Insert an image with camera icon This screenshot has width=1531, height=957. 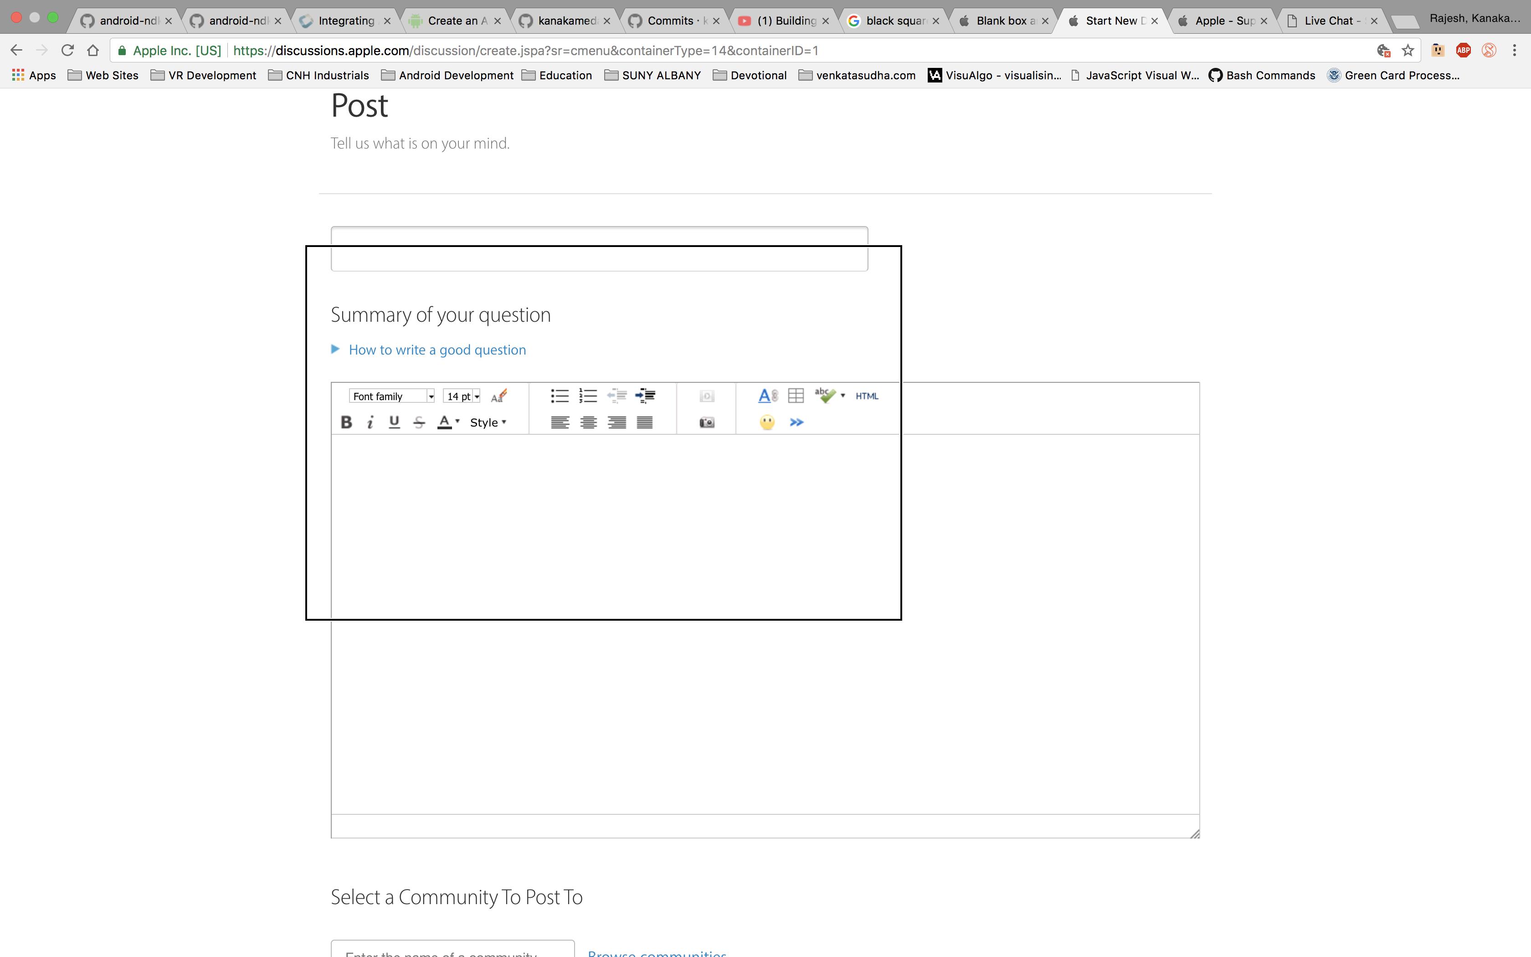pyautogui.click(x=707, y=422)
